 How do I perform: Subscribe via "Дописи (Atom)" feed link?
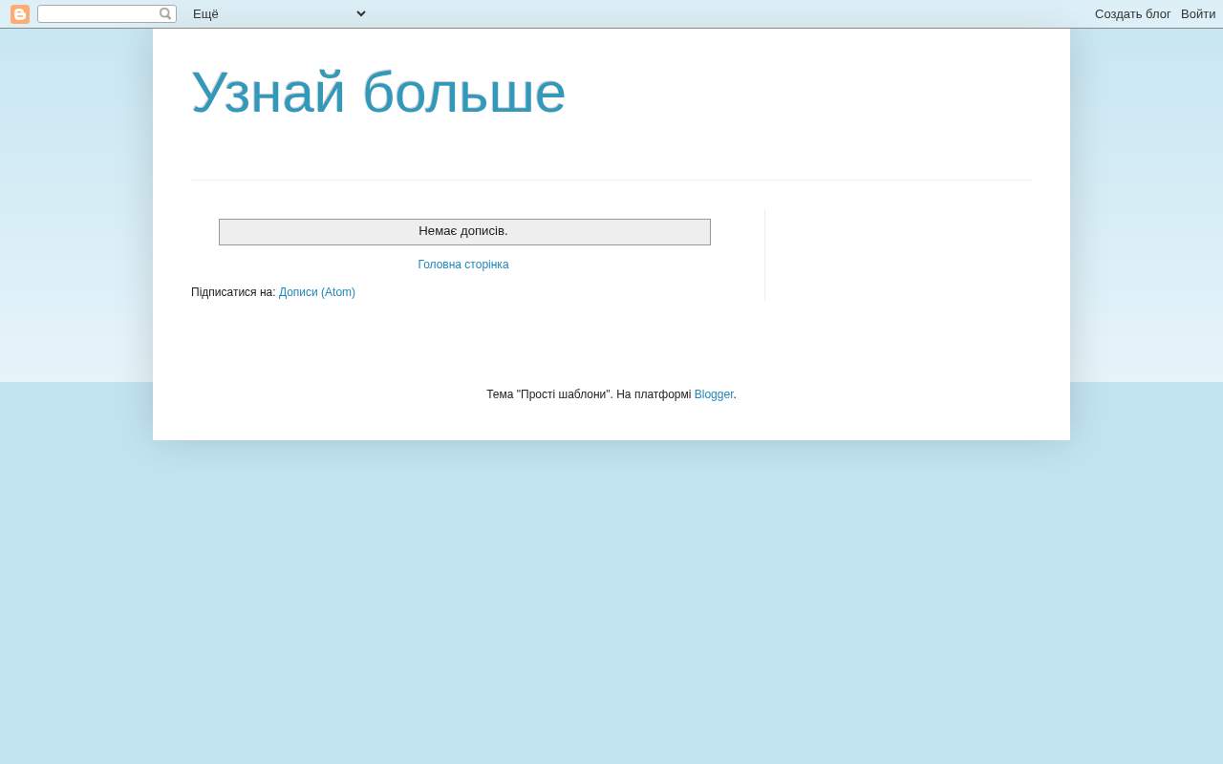pyautogui.click(x=317, y=292)
